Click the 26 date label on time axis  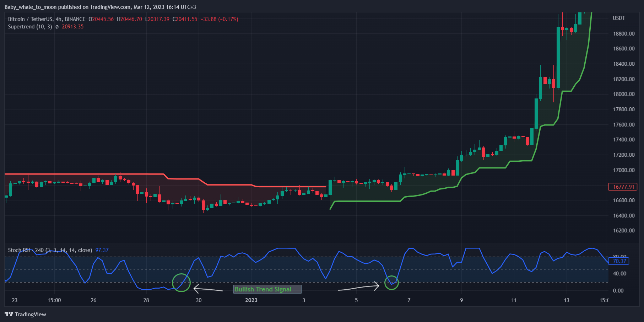tap(93, 300)
